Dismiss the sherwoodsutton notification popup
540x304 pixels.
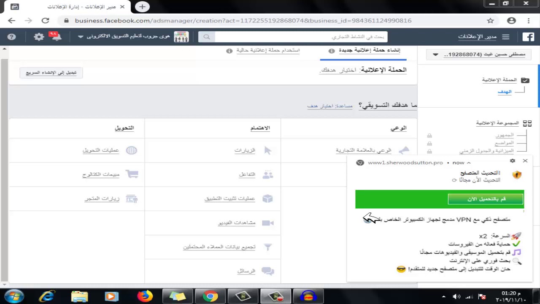coord(525,161)
